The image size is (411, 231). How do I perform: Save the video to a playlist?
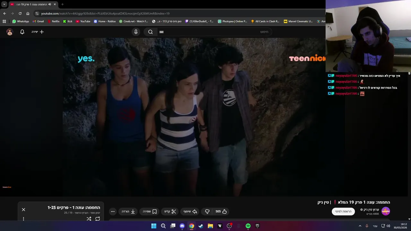pyautogui.click(x=150, y=211)
